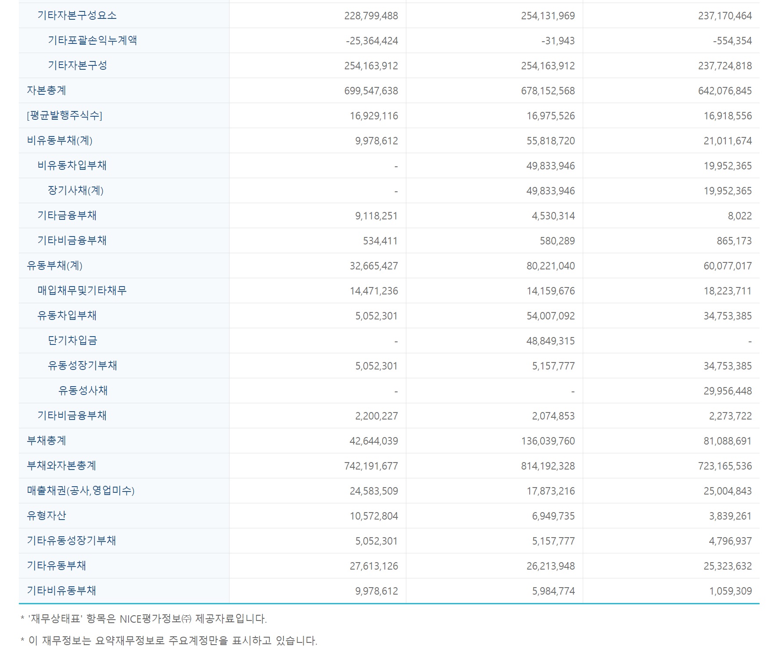The width and height of the screenshot is (778, 660).
Task: Click the value 9,118,251
Action: (376, 216)
